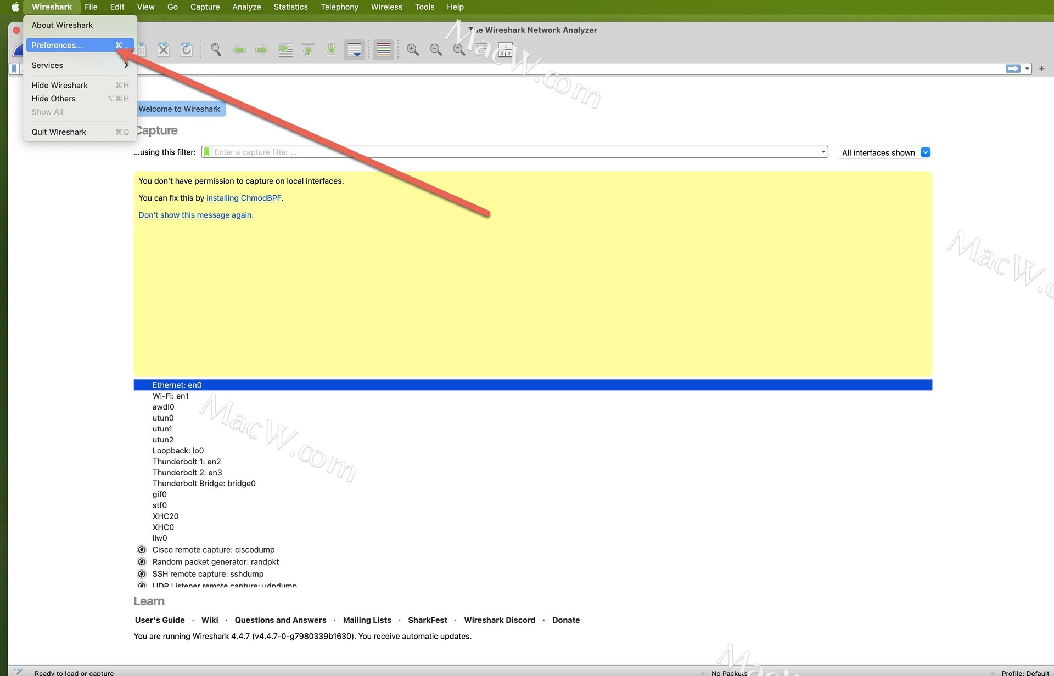Open Questions and Answers link
Viewport: 1054px width, 676px height.
281,620
